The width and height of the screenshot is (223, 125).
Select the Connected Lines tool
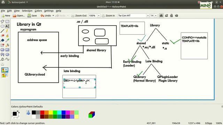click(x=2, y=59)
